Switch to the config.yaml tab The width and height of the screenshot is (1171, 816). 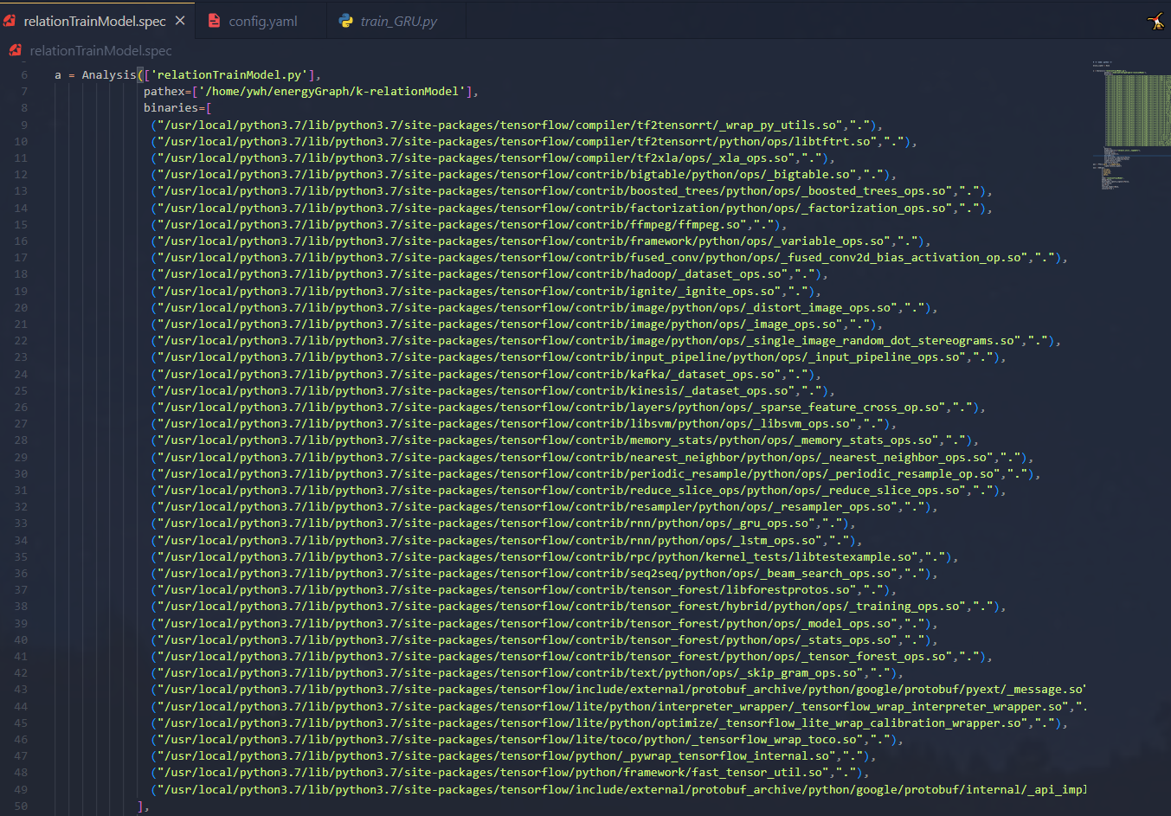point(262,21)
